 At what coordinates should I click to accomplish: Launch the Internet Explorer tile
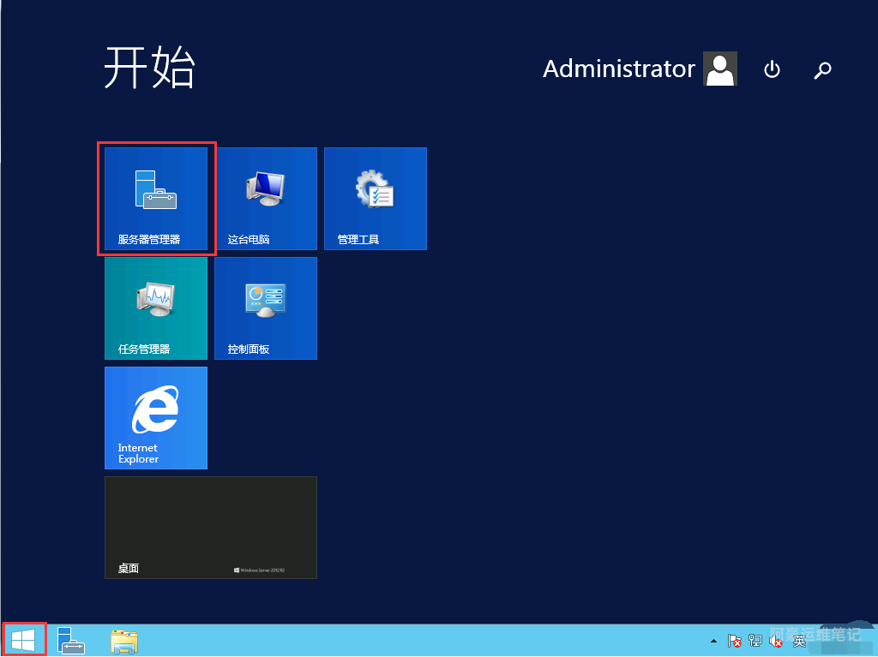[156, 418]
